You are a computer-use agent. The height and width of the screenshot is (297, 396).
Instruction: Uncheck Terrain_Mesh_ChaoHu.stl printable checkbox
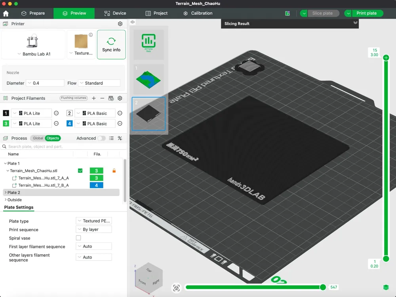coord(80,171)
